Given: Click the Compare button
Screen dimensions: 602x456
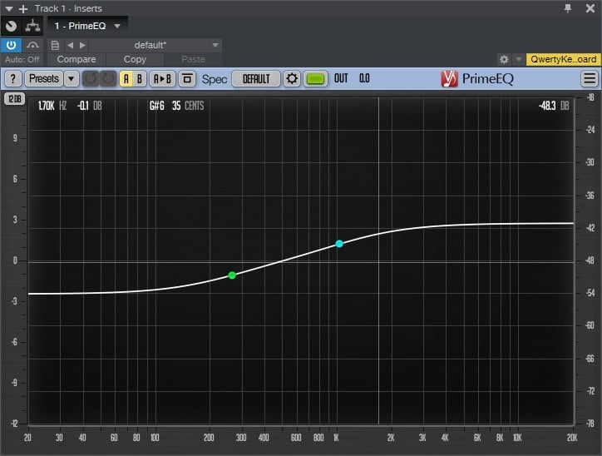Looking at the screenshot, I should pyautogui.click(x=76, y=59).
